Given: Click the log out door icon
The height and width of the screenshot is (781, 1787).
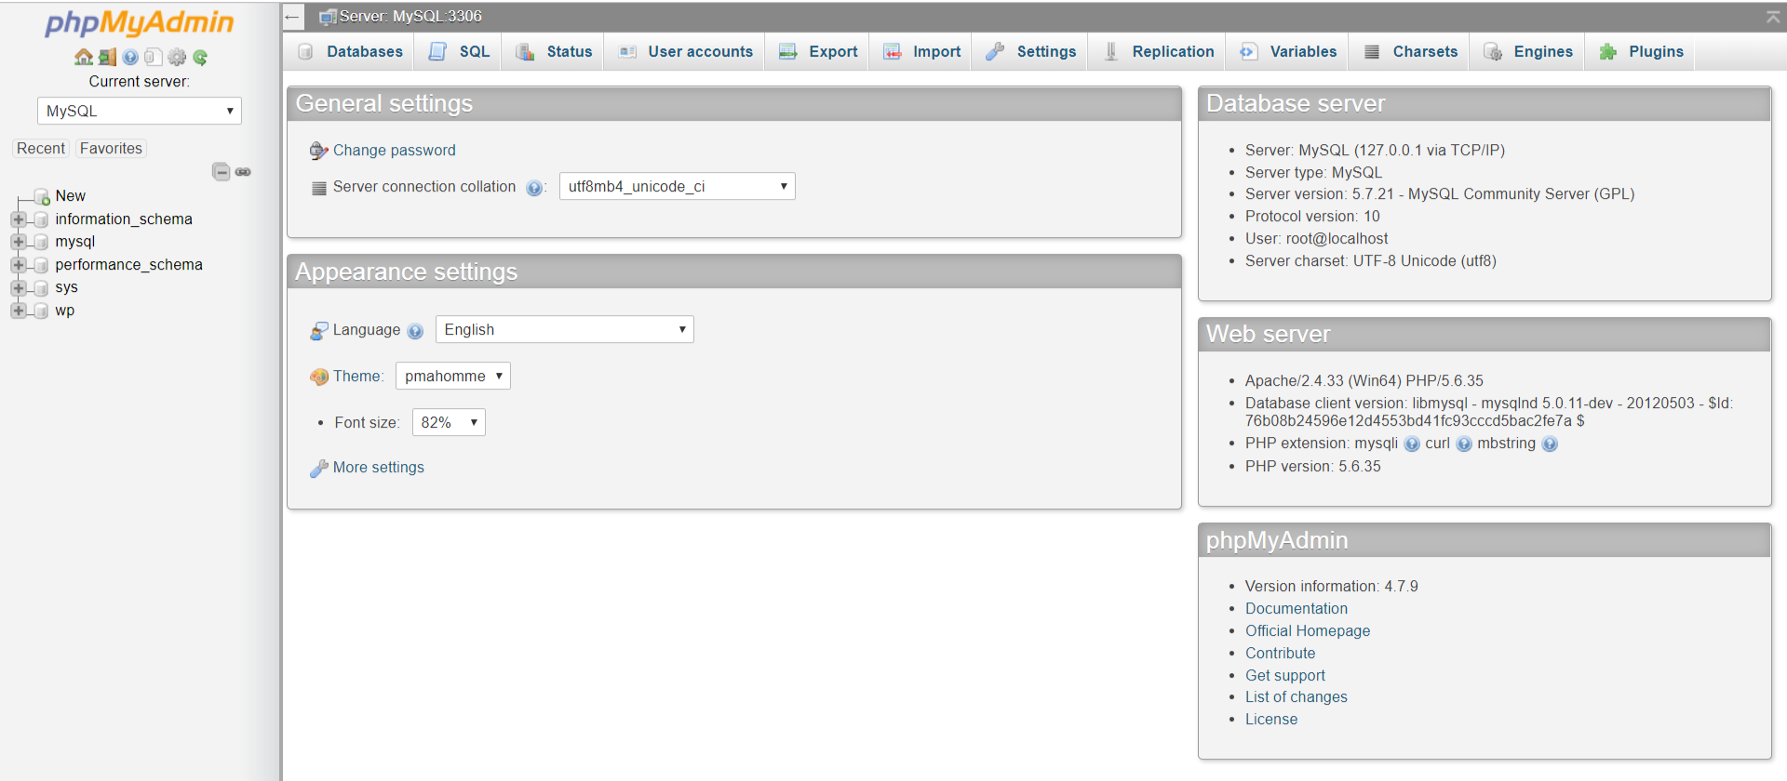Looking at the screenshot, I should coord(107,58).
